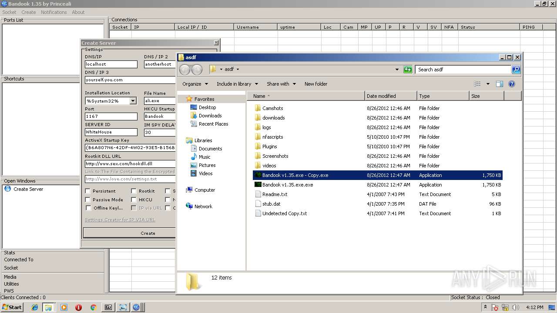
Task: Enable the HKCU checkbox
Action: (x=134, y=200)
